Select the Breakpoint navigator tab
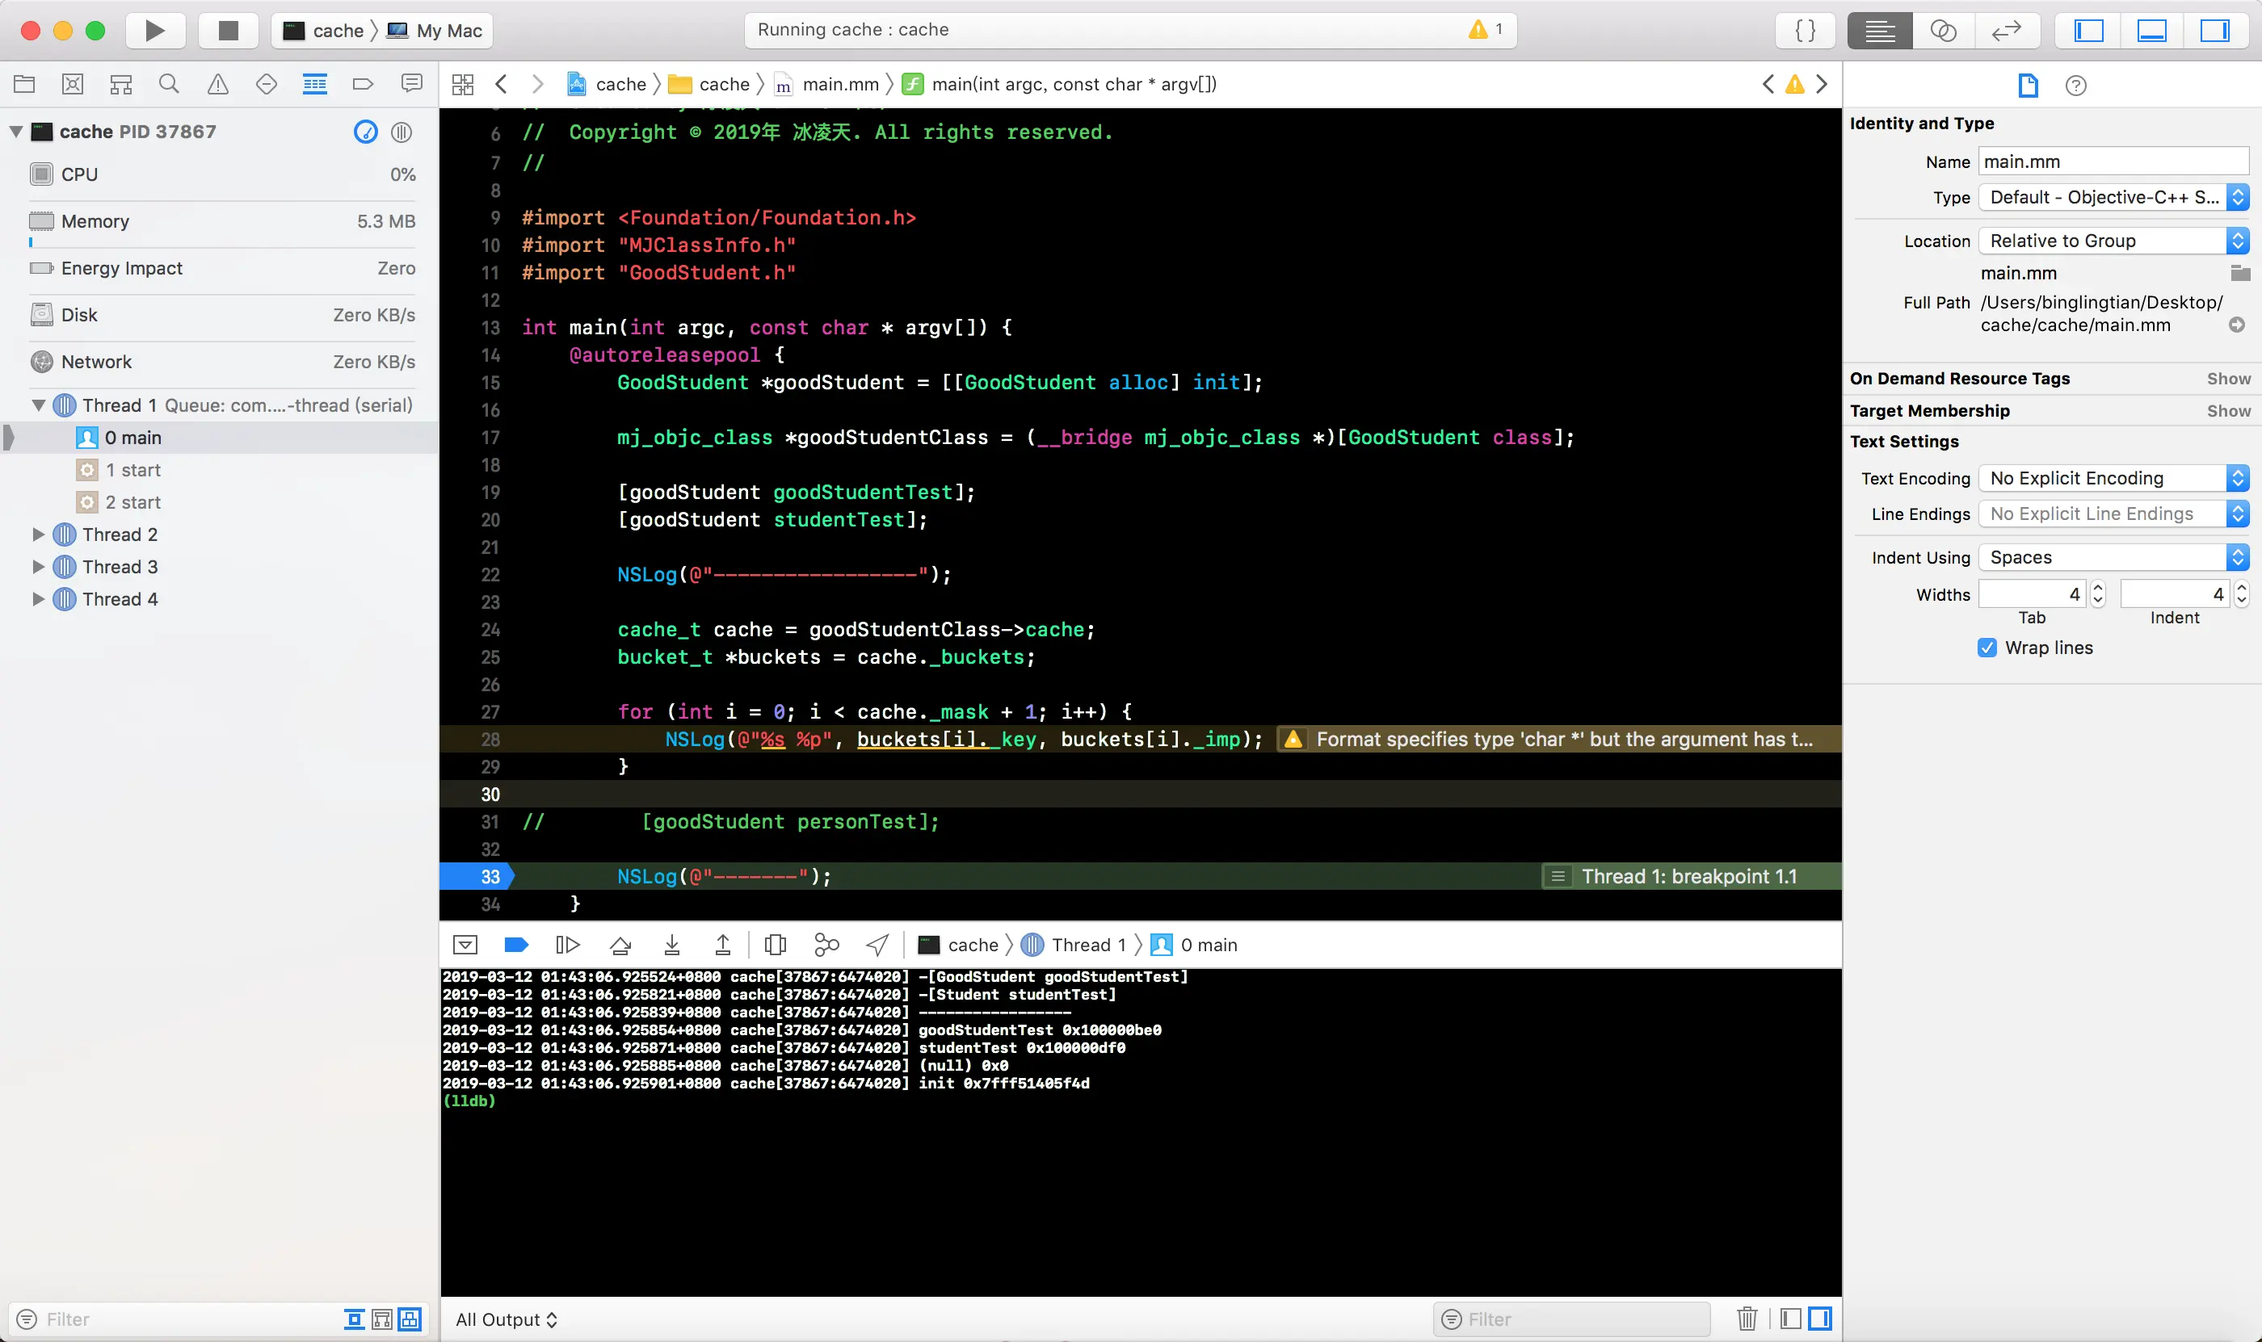Image resolution: width=2262 pixels, height=1342 pixels. tap(363, 84)
